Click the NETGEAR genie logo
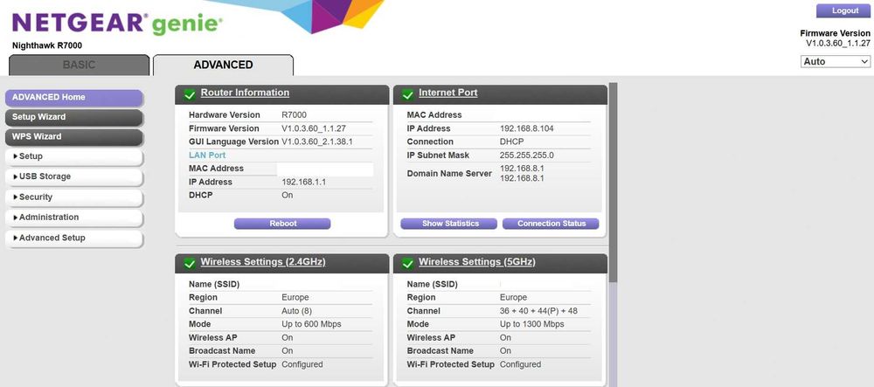Screen dimensions: 874x387 point(116,24)
